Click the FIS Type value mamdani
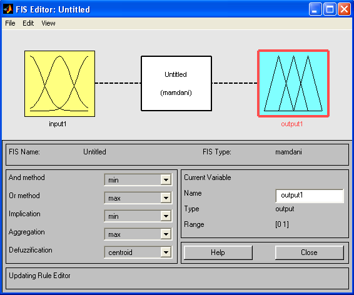This screenshot has width=354, height=295. [288, 152]
